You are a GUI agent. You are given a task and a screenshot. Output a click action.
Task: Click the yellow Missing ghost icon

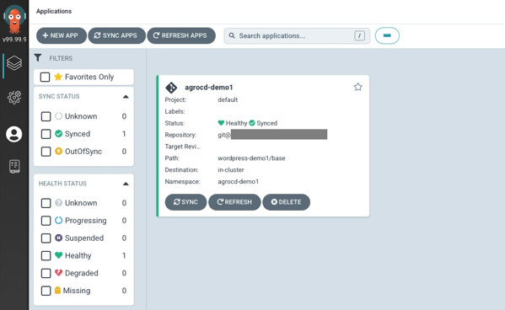[57, 290]
